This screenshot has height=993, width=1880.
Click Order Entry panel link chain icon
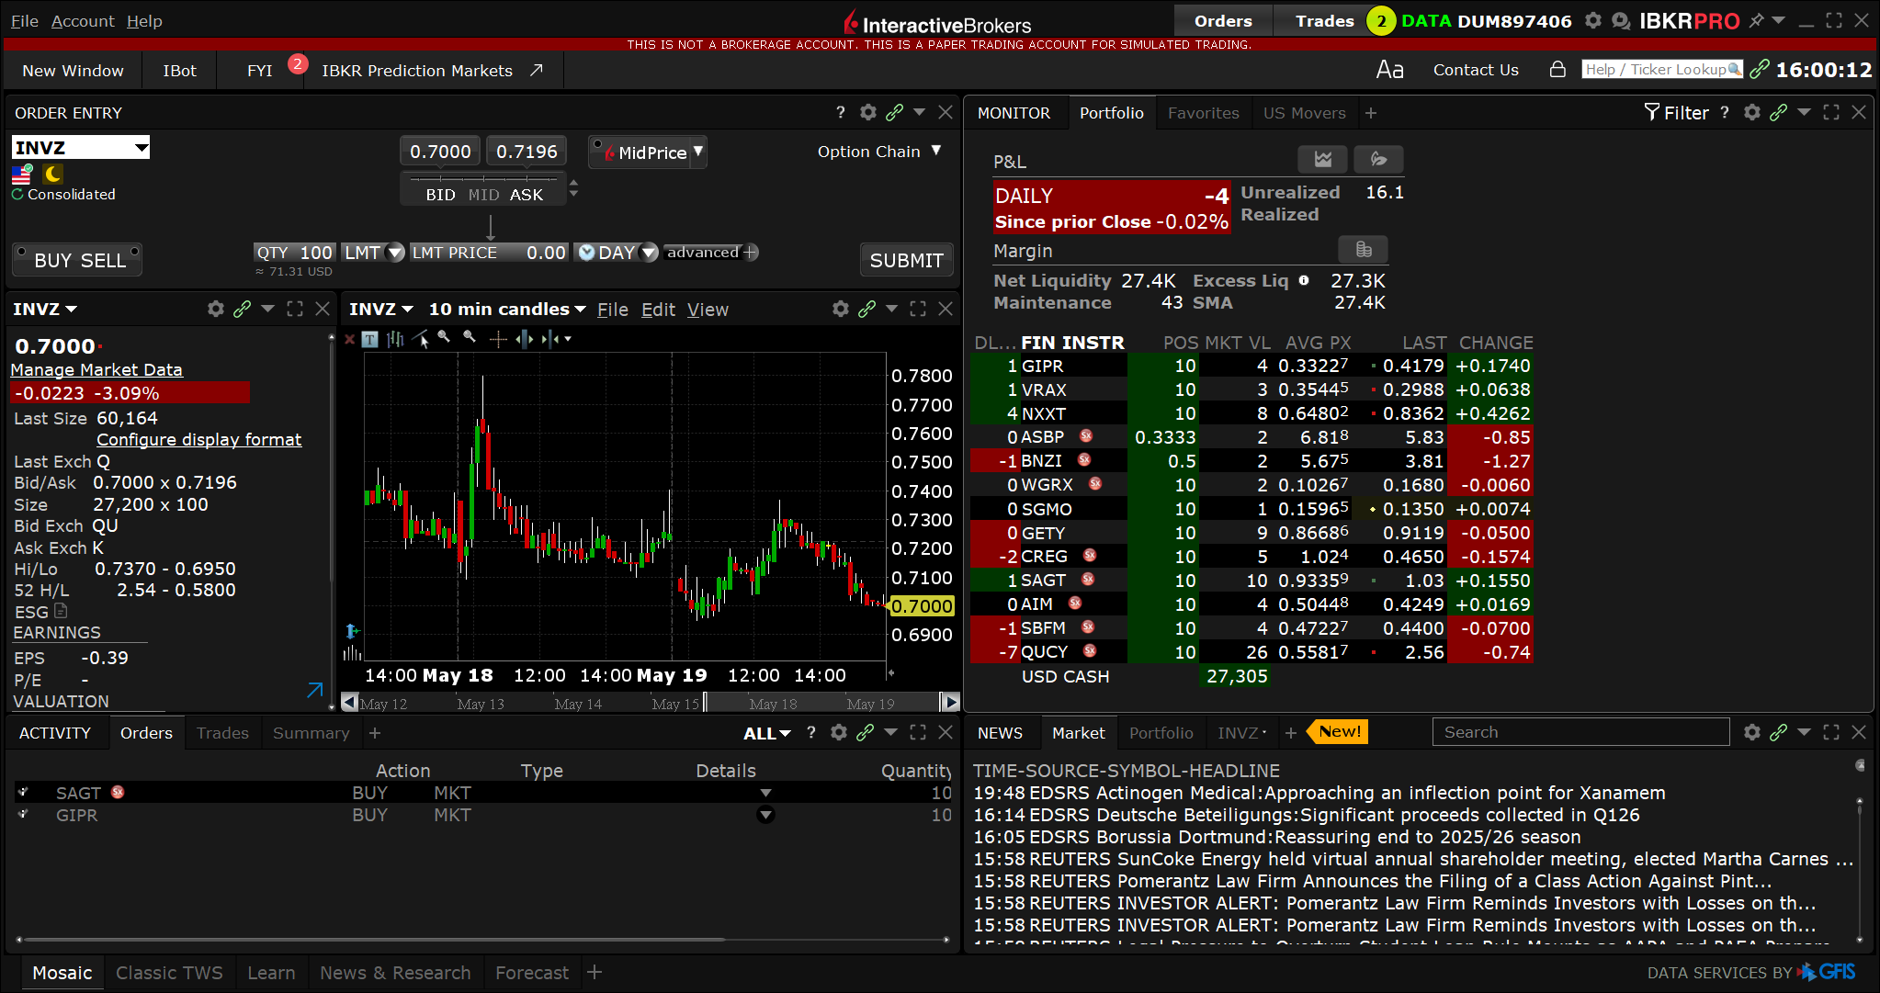click(894, 112)
